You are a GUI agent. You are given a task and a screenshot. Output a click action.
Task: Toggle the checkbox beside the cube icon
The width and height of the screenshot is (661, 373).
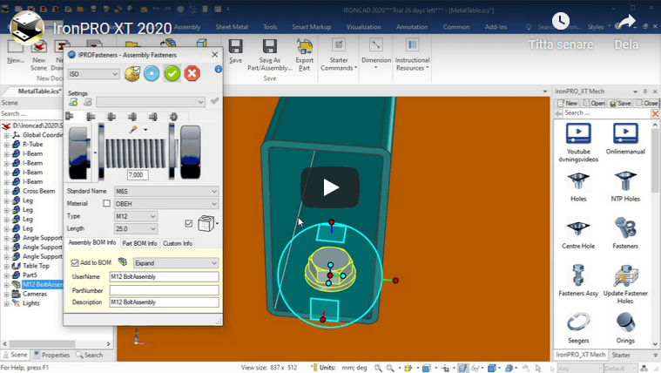189,223
